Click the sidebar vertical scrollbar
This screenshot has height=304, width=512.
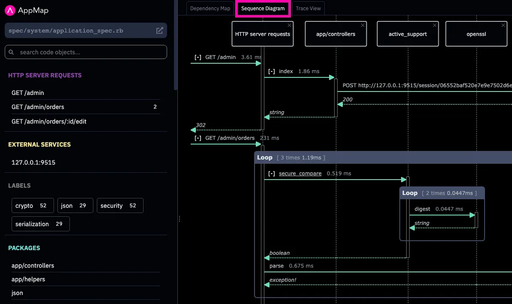click(x=176, y=45)
